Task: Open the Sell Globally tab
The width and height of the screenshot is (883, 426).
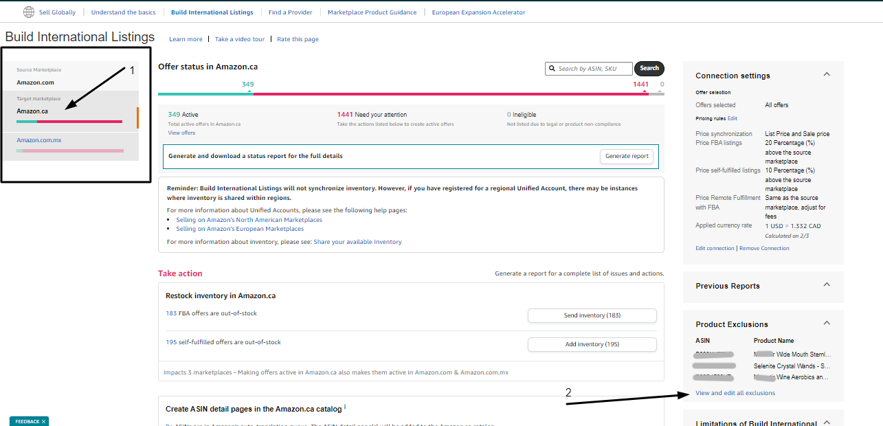Action: [x=57, y=12]
